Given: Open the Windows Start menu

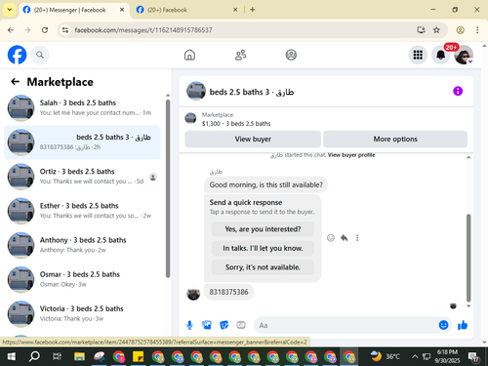Looking at the screenshot, I should tap(11, 357).
